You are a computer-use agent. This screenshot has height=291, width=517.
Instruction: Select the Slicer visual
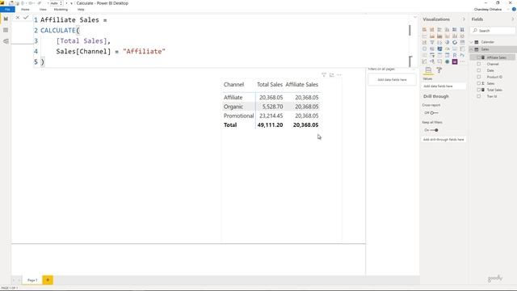coord(432,55)
